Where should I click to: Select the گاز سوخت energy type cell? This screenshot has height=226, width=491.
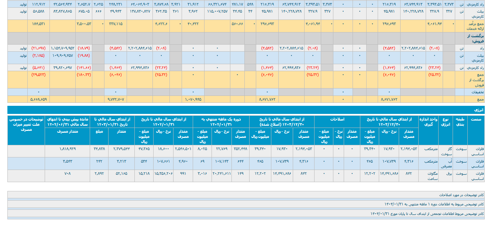pyautogui.click(x=445, y=151)
